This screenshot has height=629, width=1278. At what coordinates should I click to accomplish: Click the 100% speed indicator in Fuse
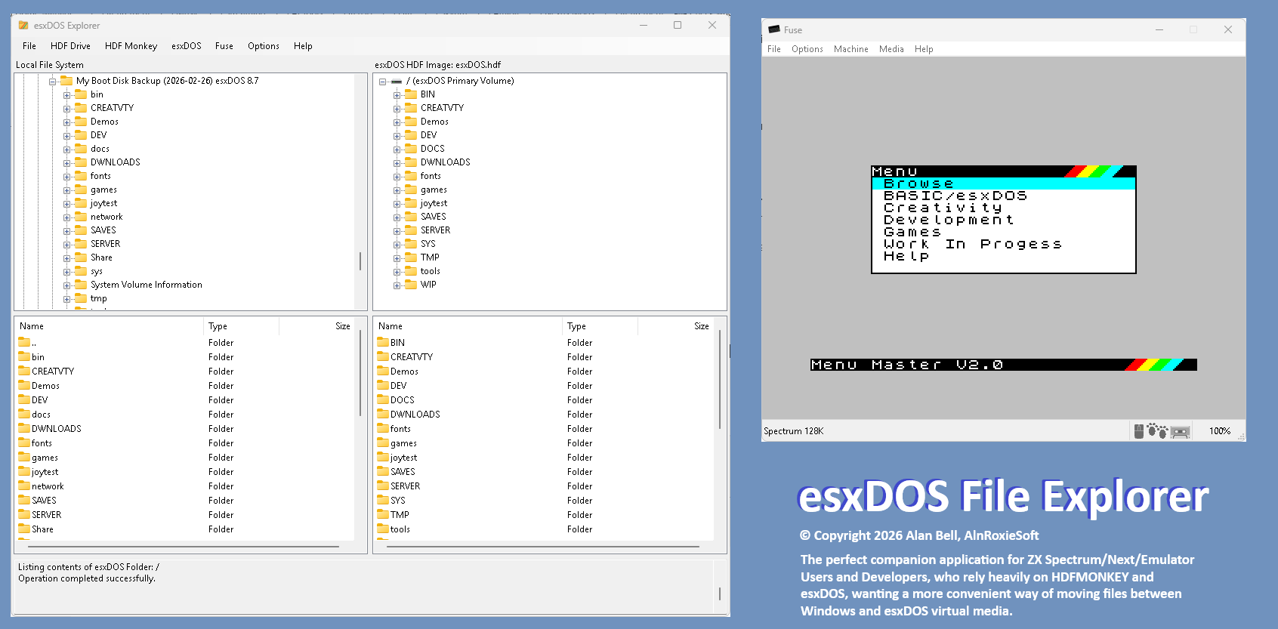[1219, 431]
